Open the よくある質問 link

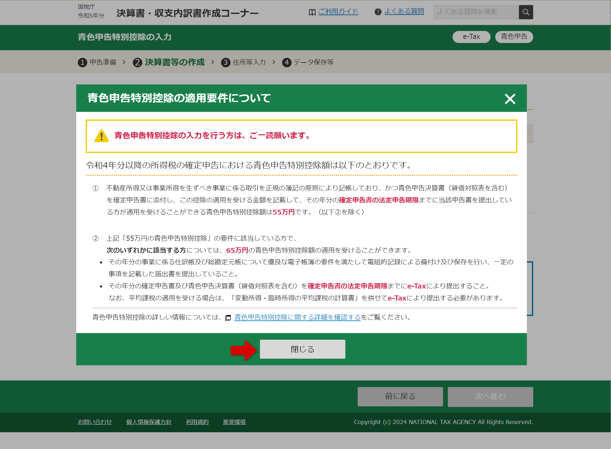click(x=404, y=12)
